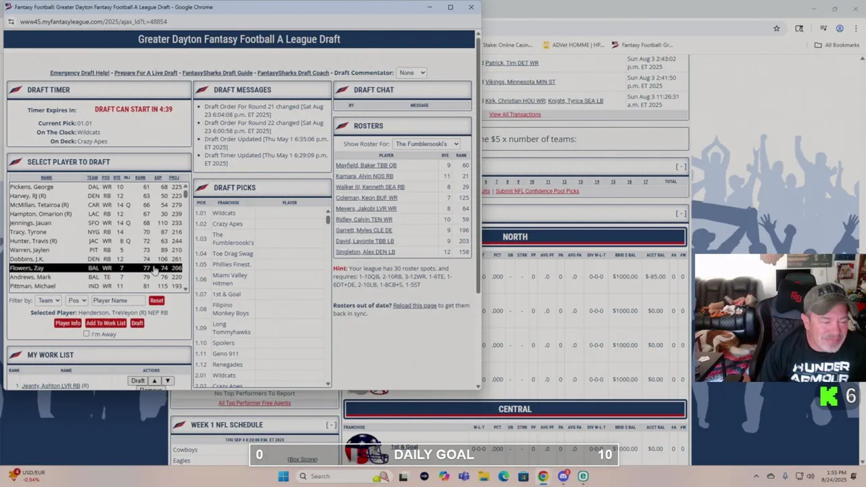Toggle the I'm Away checkbox
Image resolution: width=866 pixels, height=487 pixels.
click(87, 334)
